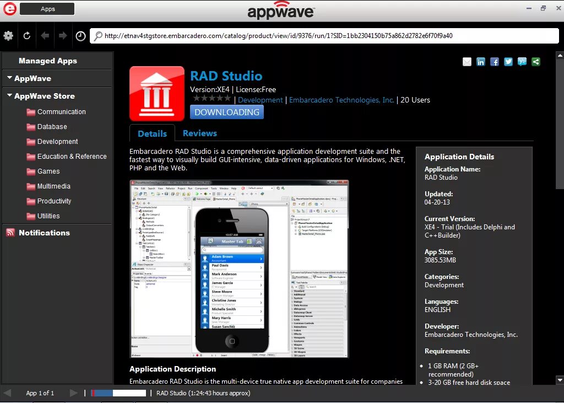
Task: Click the scroll up arrow
Action: coord(560,56)
